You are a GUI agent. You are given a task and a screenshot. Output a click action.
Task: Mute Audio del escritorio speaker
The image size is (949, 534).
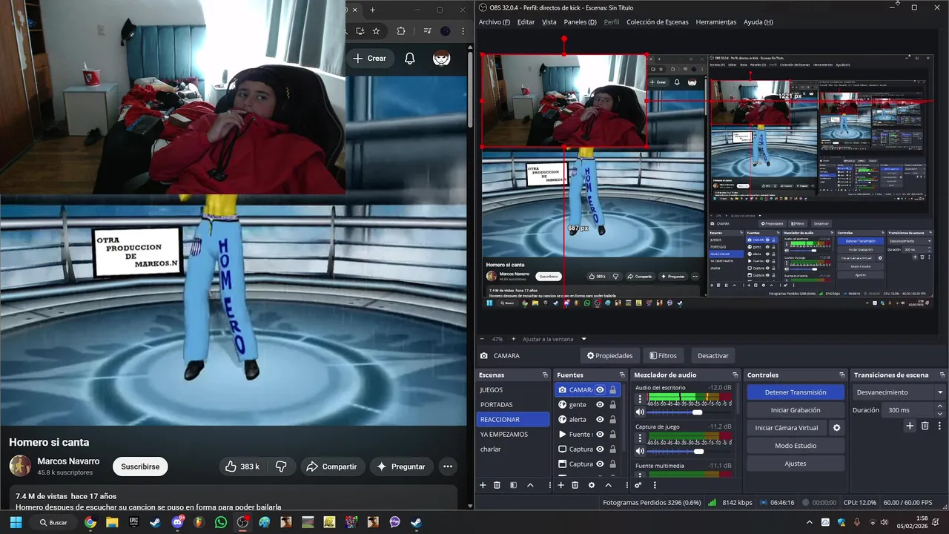coord(641,412)
